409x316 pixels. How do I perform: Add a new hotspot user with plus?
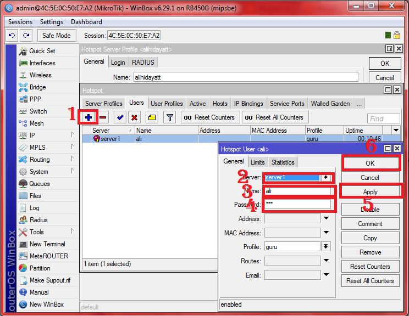89,117
